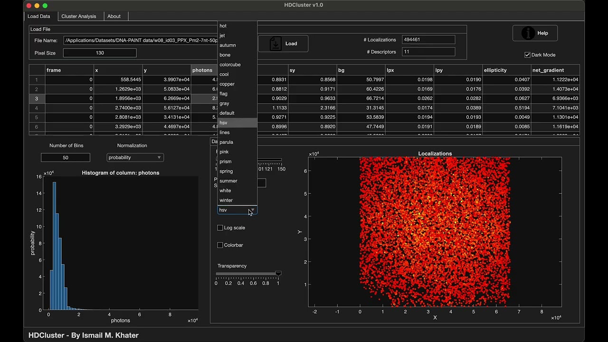Open the About tab
Screen dimensions: 608x342
pos(114,16)
